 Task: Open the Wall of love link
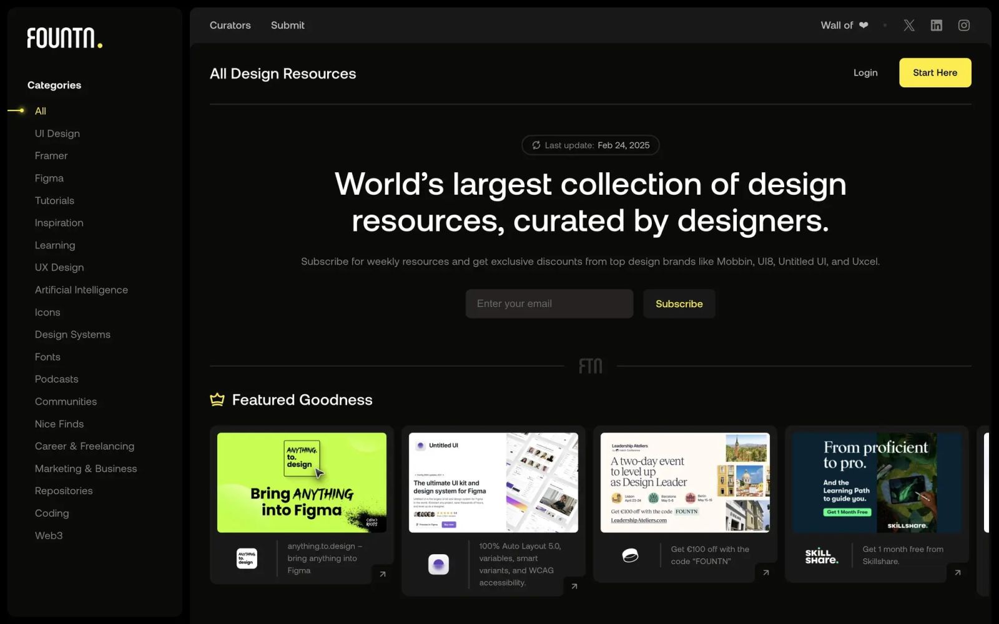click(x=844, y=25)
